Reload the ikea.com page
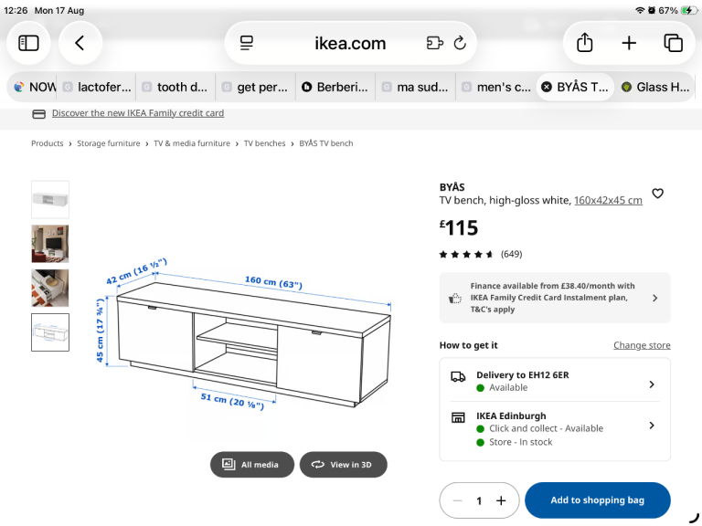 [x=460, y=43]
